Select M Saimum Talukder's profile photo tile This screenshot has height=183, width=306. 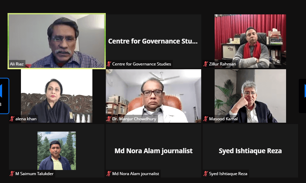57,151
